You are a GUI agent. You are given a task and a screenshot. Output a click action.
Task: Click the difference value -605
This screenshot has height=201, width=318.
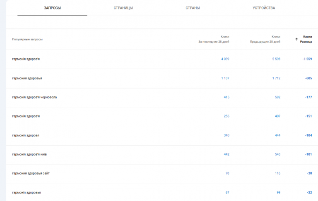(x=308, y=78)
